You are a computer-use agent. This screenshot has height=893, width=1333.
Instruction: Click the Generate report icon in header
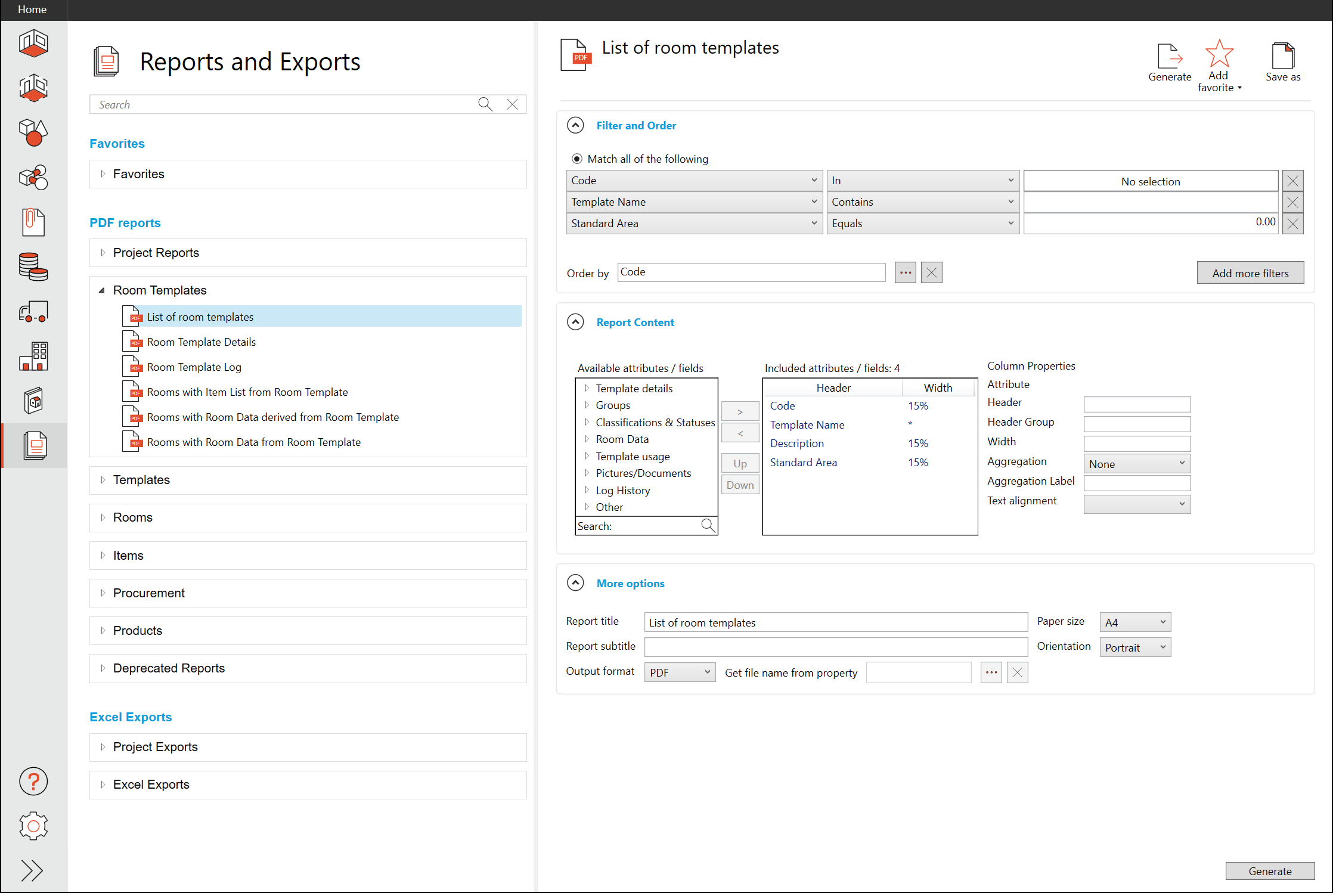1169,57
